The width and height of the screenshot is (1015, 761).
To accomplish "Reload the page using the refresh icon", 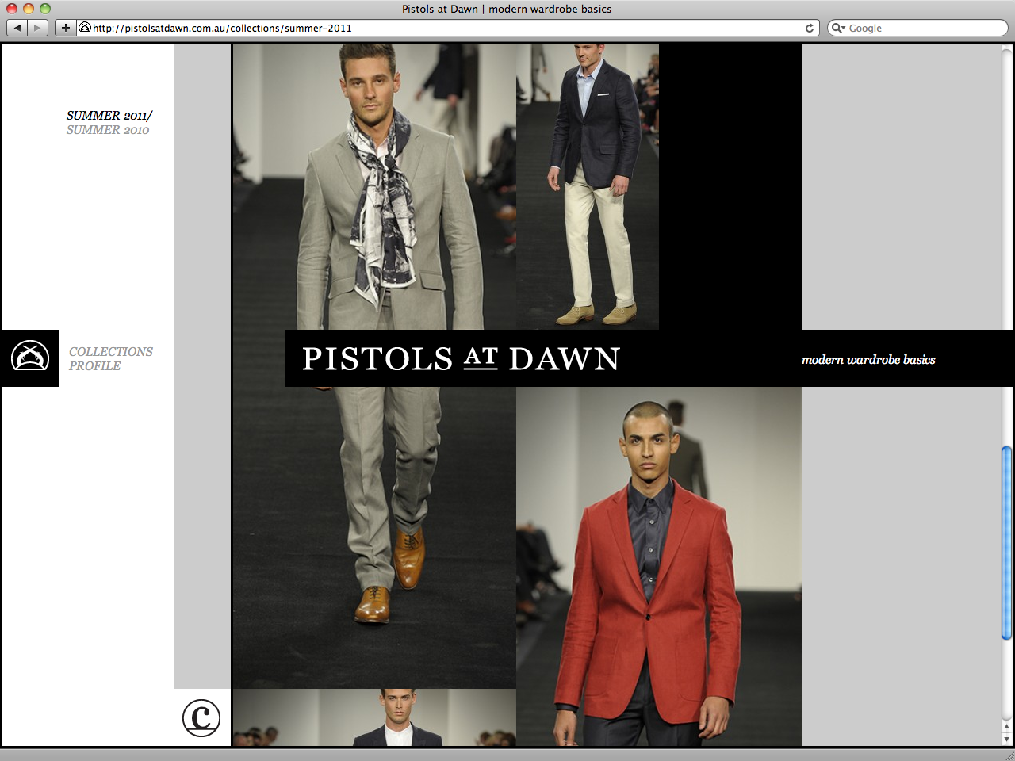I will click(810, 28).
